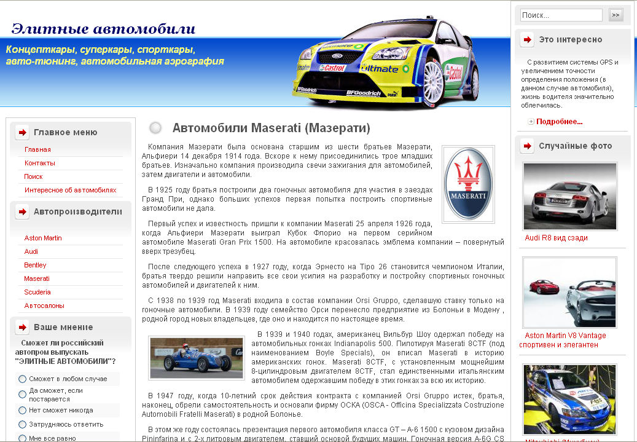Viewport: 637px width, 442px height.
Task: Click the red arrow icon beside "Это интересно"
Action: click(527, 39)
